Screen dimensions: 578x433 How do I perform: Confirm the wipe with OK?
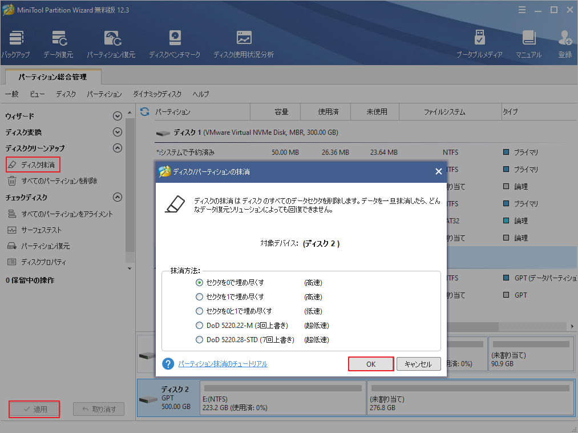click(371, 364)
